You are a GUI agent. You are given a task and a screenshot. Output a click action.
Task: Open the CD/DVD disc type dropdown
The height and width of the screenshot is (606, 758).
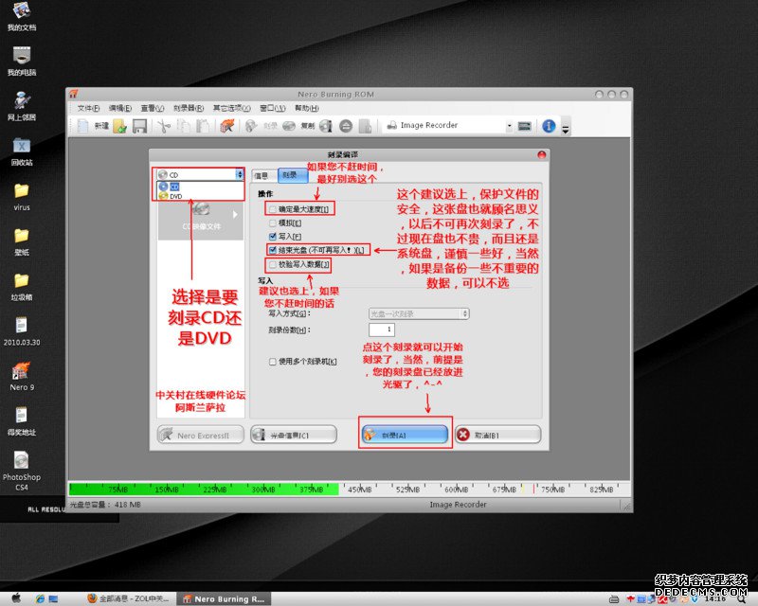(x=200, y=174)
